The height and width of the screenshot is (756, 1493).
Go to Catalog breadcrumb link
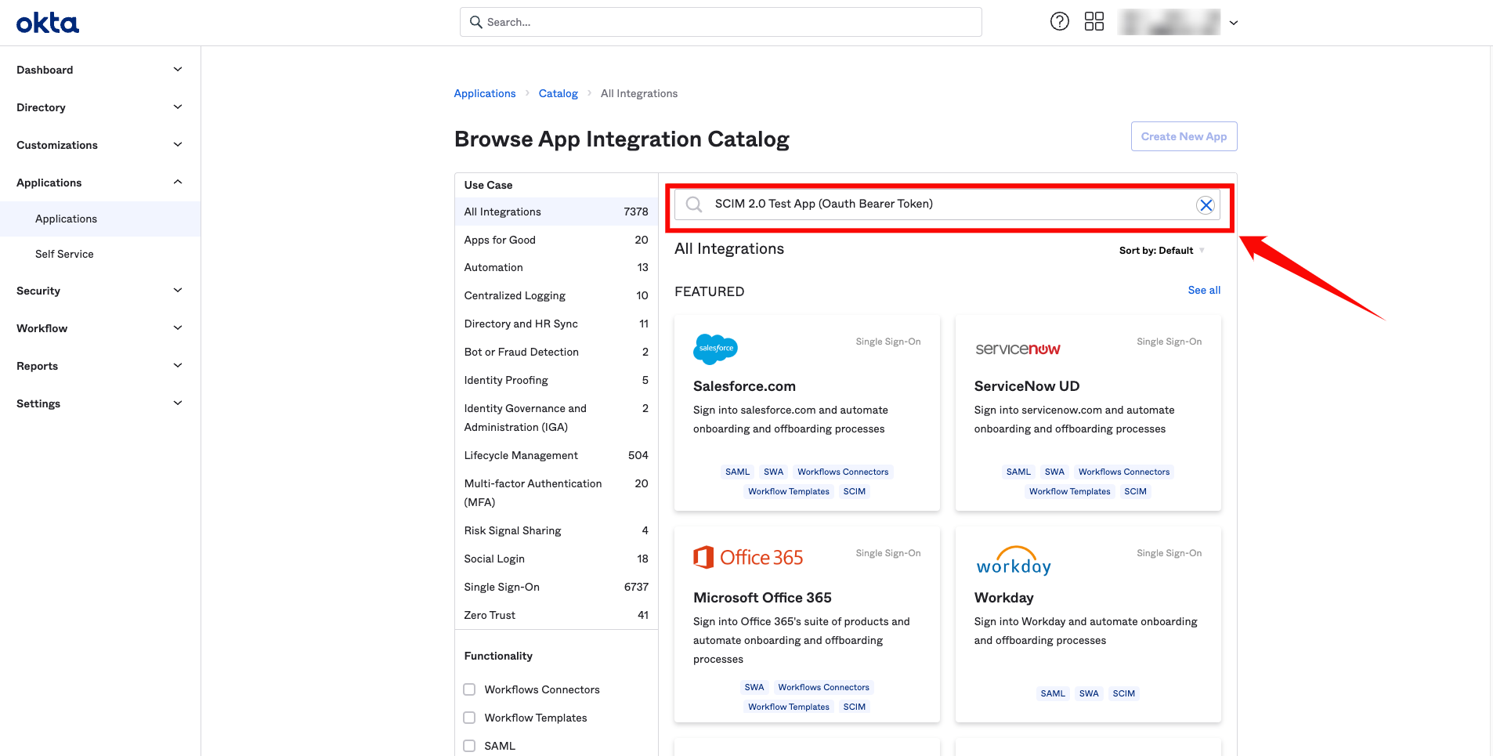point(559,93)
